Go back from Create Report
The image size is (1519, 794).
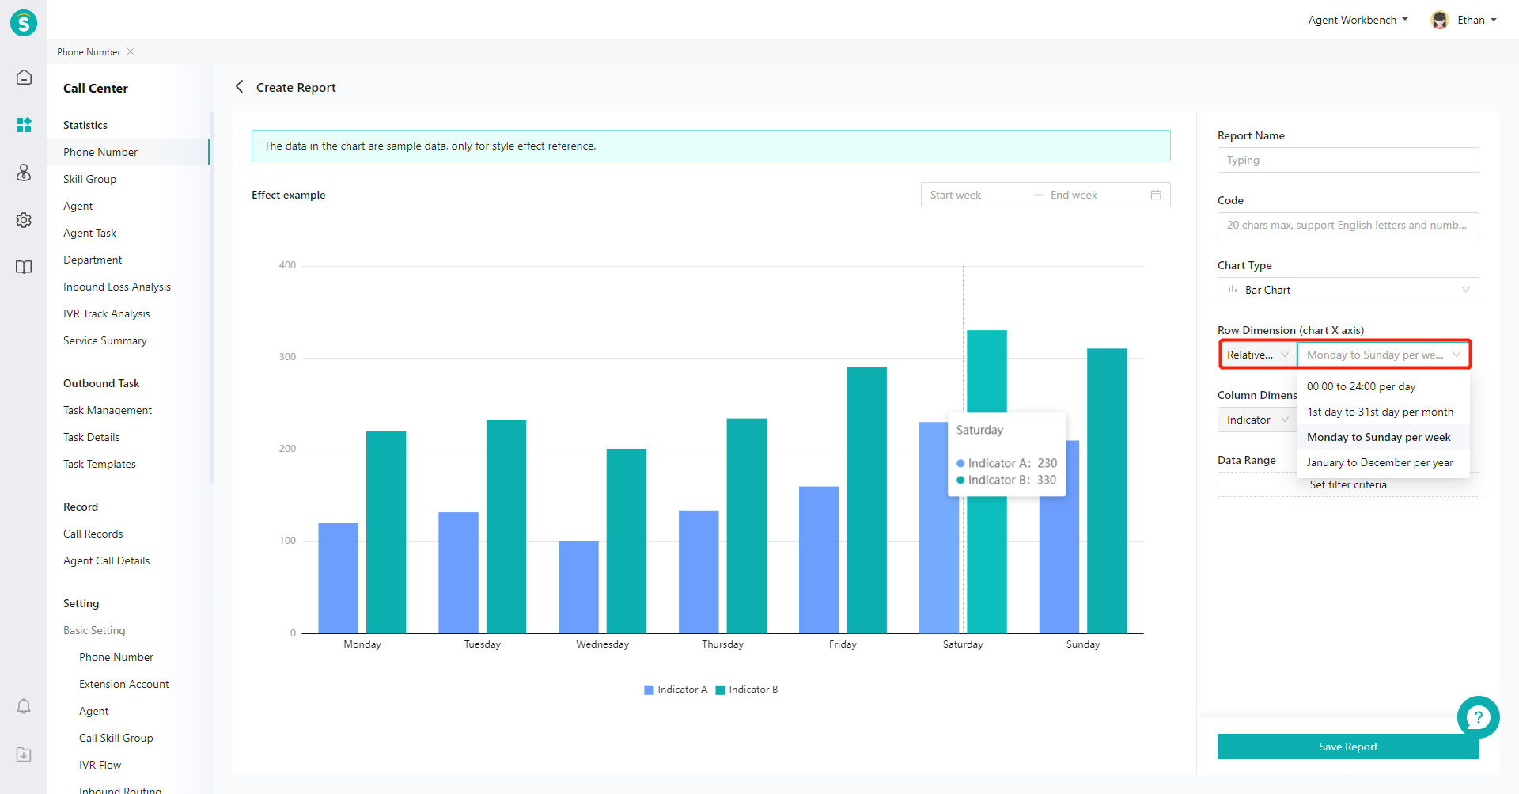click(x=239, y=86)
